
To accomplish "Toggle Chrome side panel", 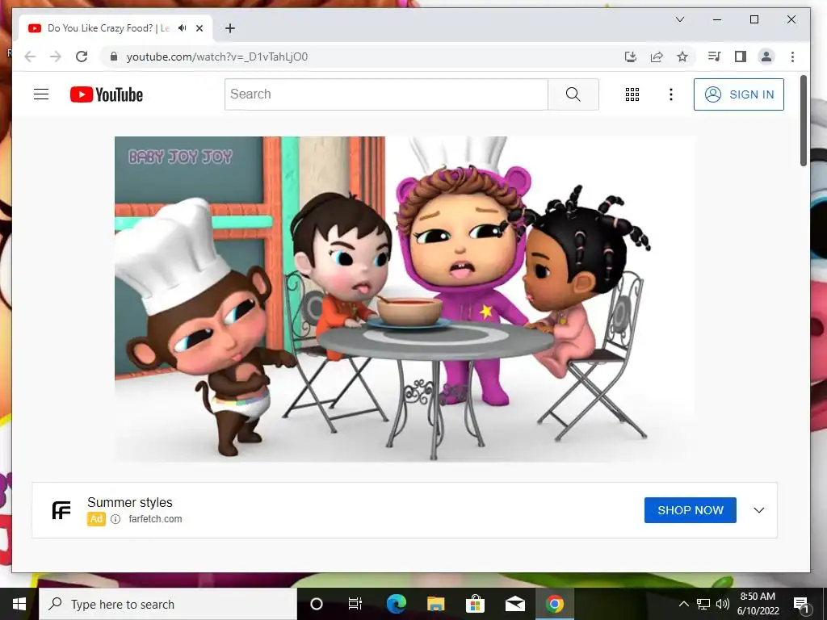I will point(741,57).
